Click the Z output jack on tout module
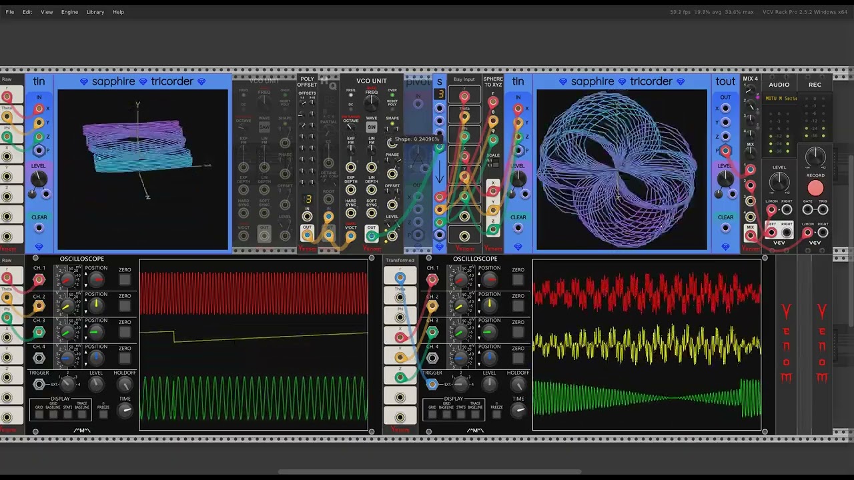Screen dimensions: 854x480 pos(725,137)
